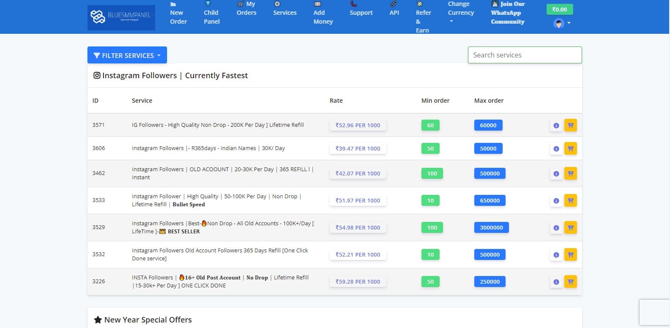The height and width of the screenshot is (328, 670).
Task: Click the cart icon for service 3529
Action: point(570,228)
